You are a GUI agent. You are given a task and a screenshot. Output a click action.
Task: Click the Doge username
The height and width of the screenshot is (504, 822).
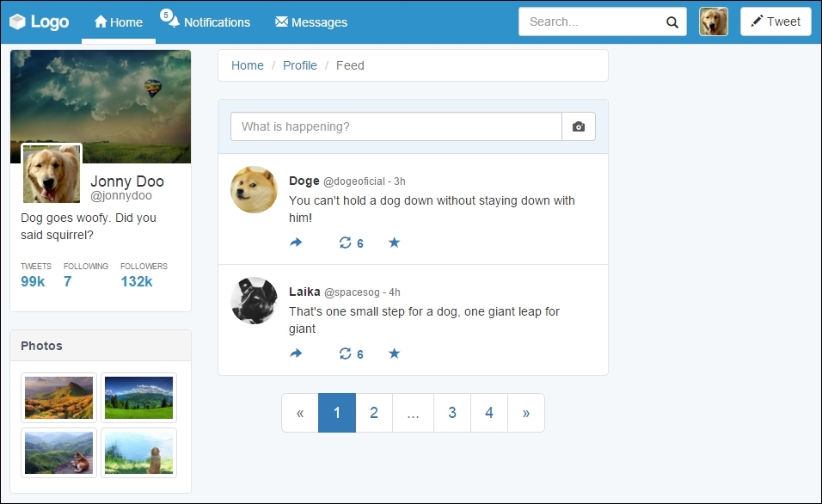(304, 181)
